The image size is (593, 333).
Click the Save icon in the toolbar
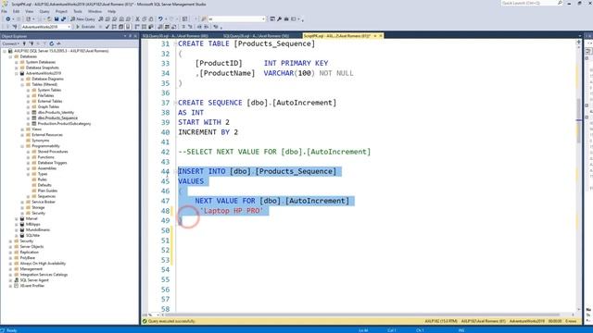pyautogui.click(x=57, y=18)
